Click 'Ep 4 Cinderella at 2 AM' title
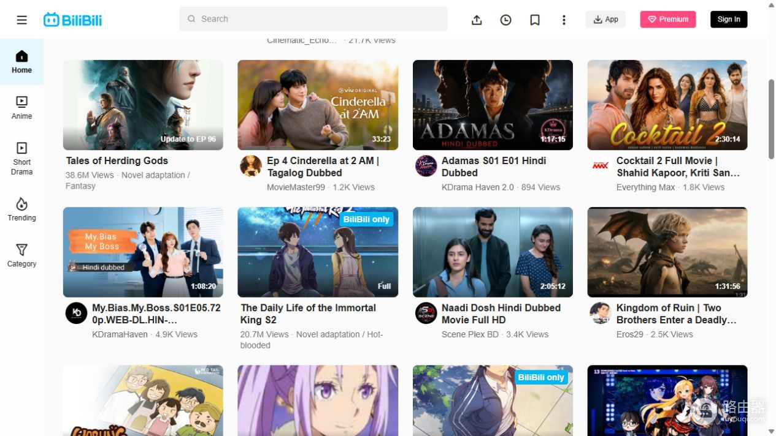This screenshot has height=436, width=776. pos(323,167)
